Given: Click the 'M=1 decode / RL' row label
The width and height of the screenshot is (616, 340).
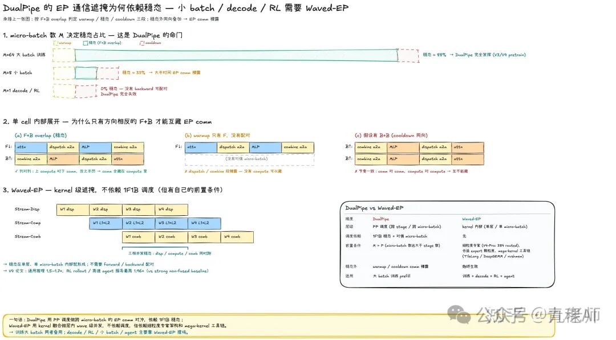Looking at the screenshot, I should point(21,91).
